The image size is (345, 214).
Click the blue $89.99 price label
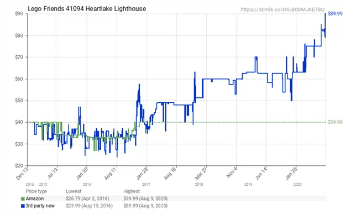tap(335, 14)
